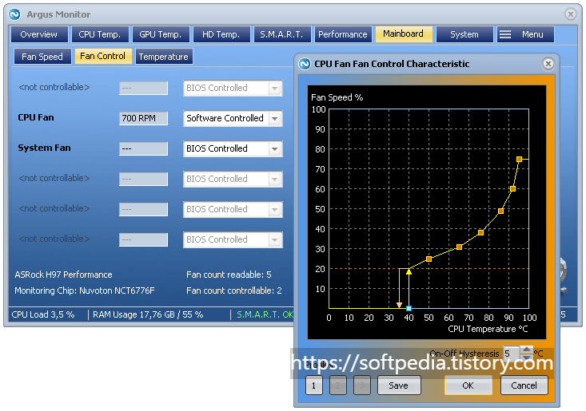586x411 pixels.
Task: Select the curve point near 80°C
Action: click(480, 233)
